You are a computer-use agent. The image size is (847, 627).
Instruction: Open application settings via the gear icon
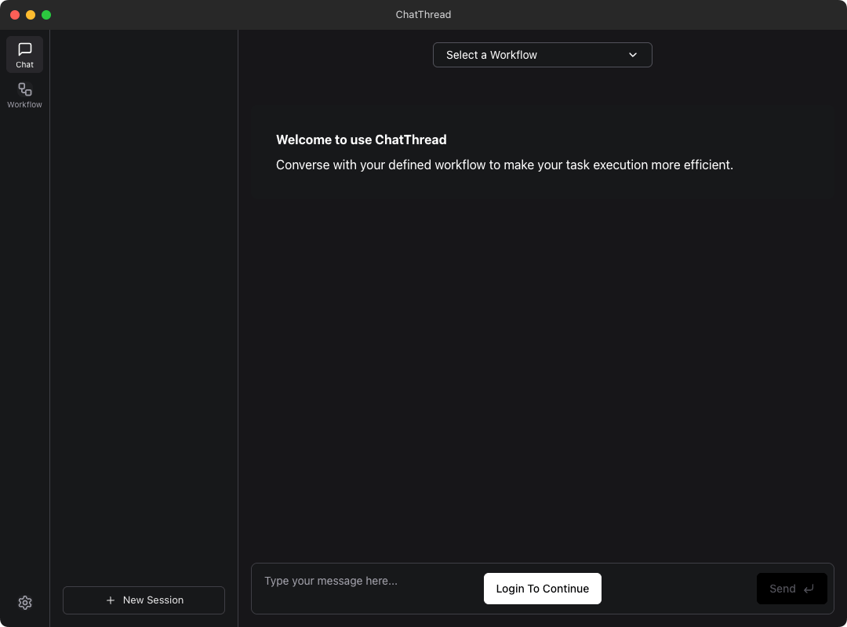[24, 602]
